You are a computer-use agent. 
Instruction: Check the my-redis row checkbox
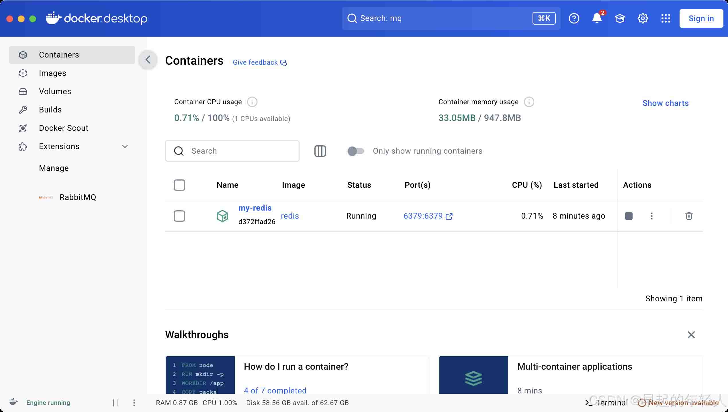point(179,216)
